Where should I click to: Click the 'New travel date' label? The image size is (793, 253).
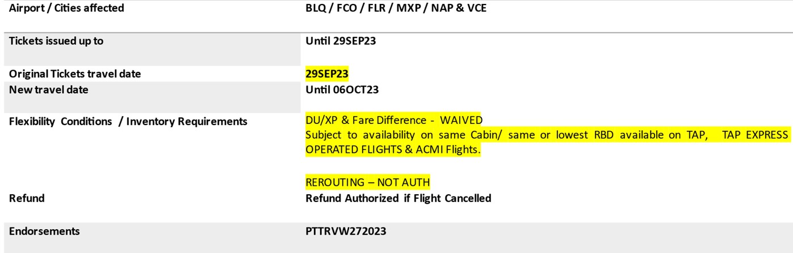[49, 89]
